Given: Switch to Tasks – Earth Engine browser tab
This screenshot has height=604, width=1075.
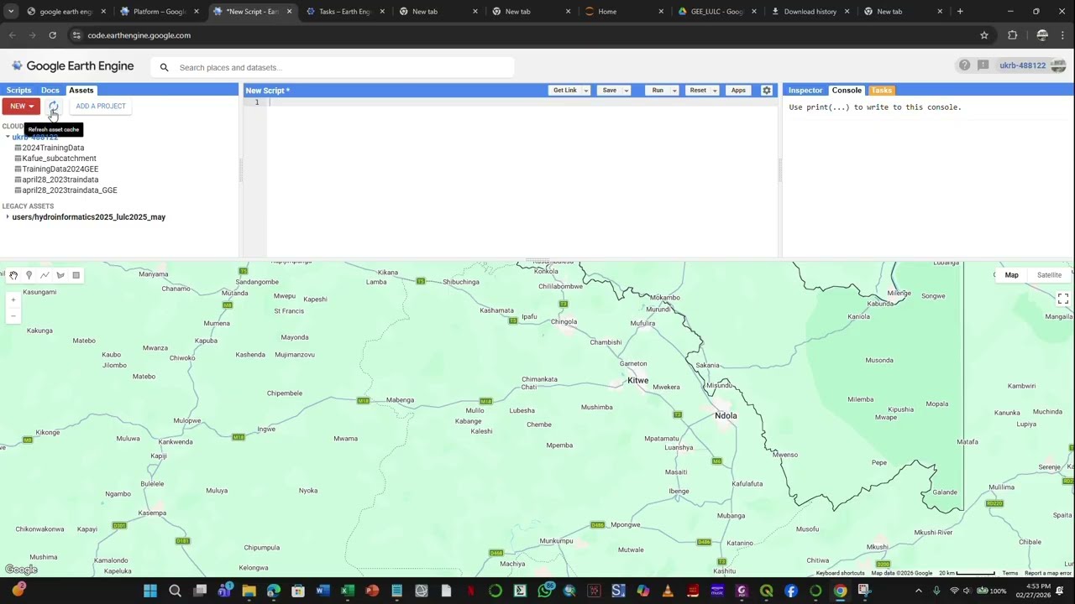Looking at the screenshot, I should coord(343,12).
